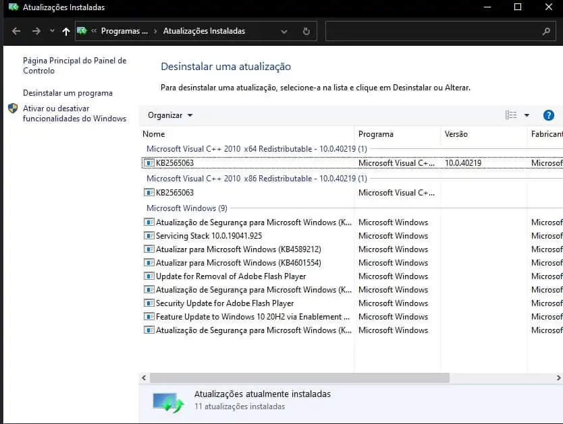Collapse the Visual C++ 2010 x86 group
Screen dimensions: 563x424
[257, 179]
